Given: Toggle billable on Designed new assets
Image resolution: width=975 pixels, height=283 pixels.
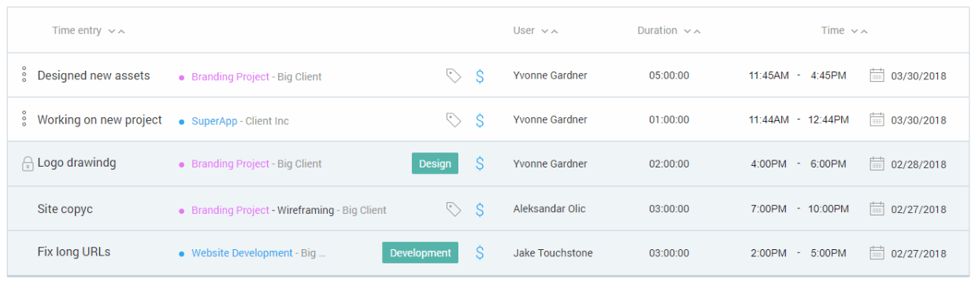Looking at the screenshot, I should [480, 75].
